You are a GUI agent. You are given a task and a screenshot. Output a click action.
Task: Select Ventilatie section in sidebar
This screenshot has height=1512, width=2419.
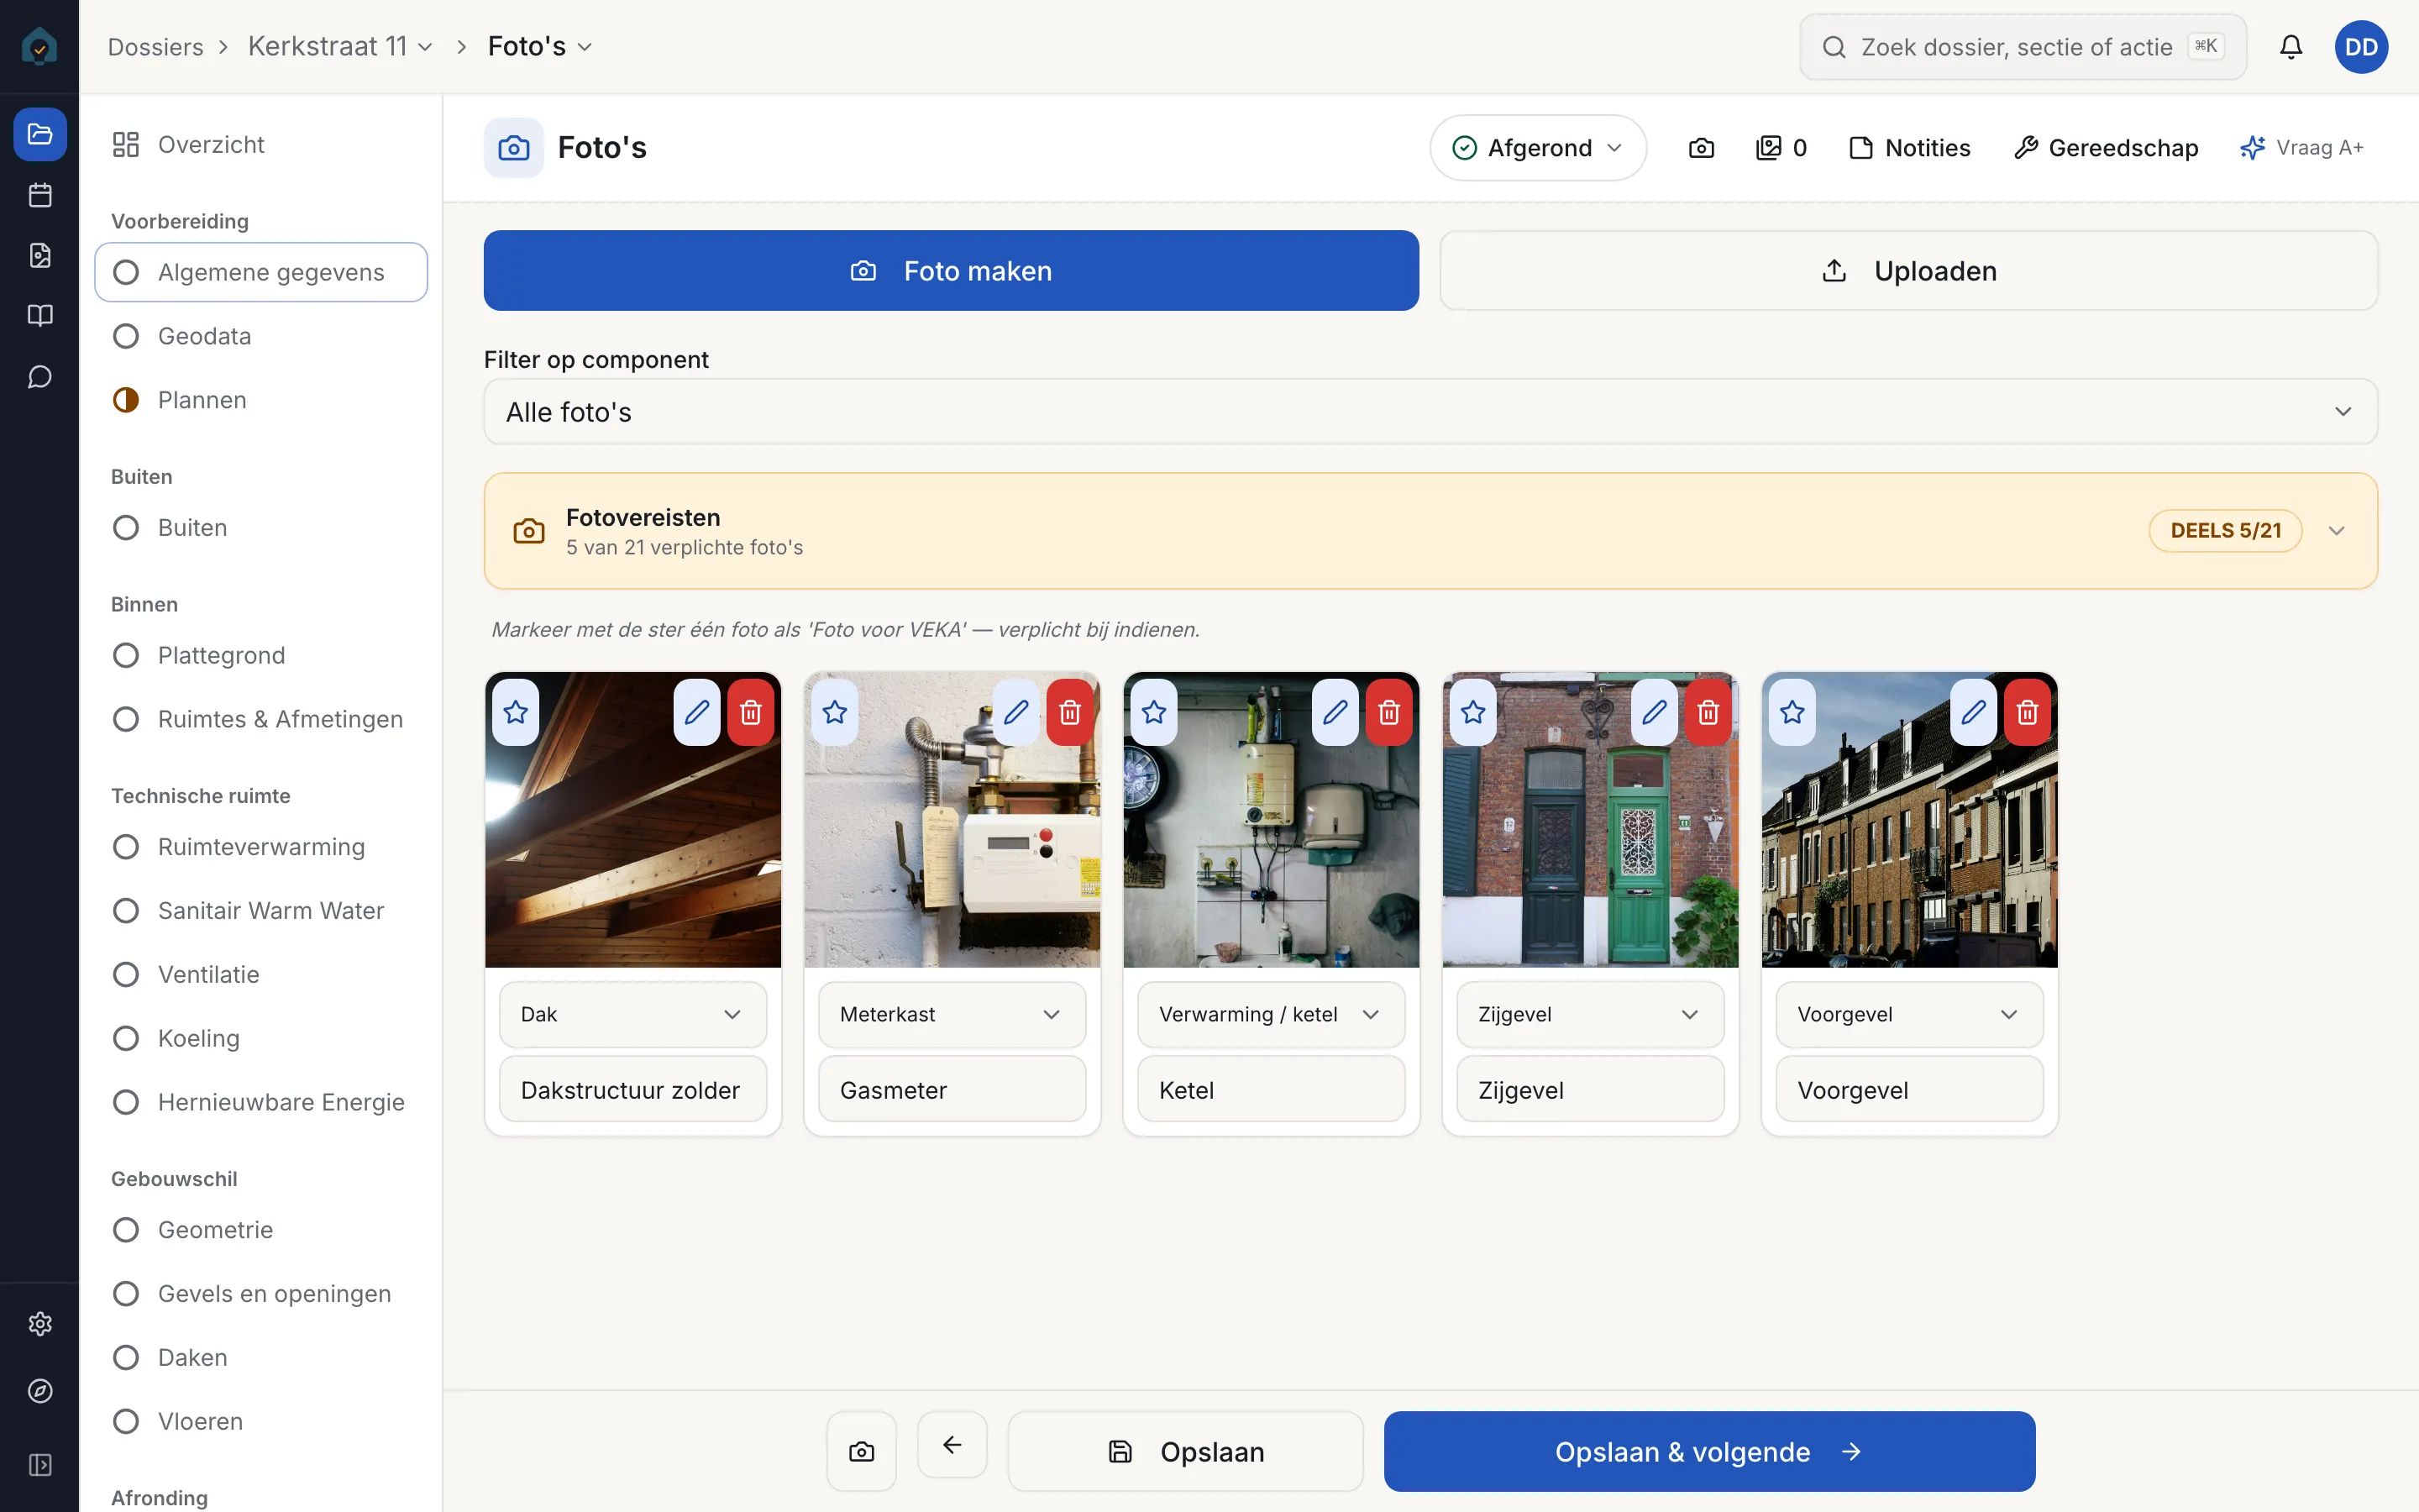click(x=261, y=974)
